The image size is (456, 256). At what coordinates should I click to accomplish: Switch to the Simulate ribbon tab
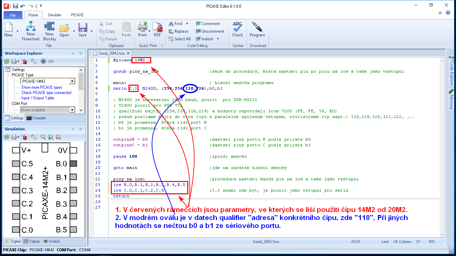[54, 15]
